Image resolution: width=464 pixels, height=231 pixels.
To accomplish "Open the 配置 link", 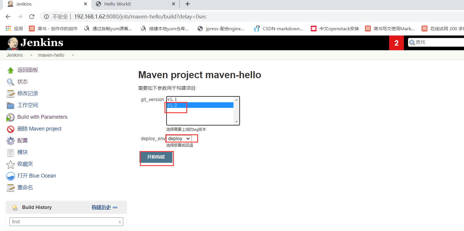I will pos(23,140).
